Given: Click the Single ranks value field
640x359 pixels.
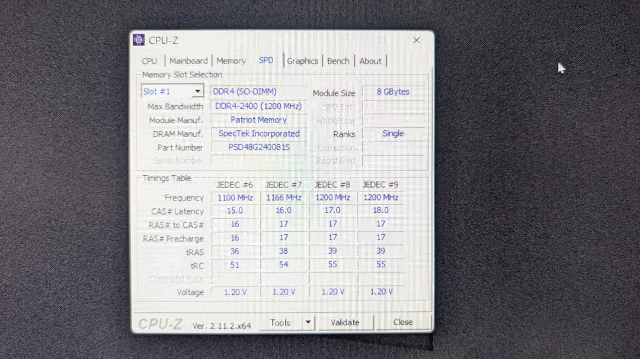Looking at the screenshot, I should tap(392, 133).
